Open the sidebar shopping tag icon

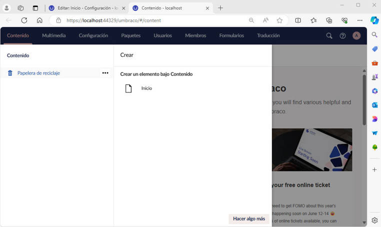[374, 49]
